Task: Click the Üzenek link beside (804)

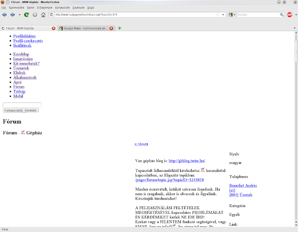Action: [x=246, y=195]
